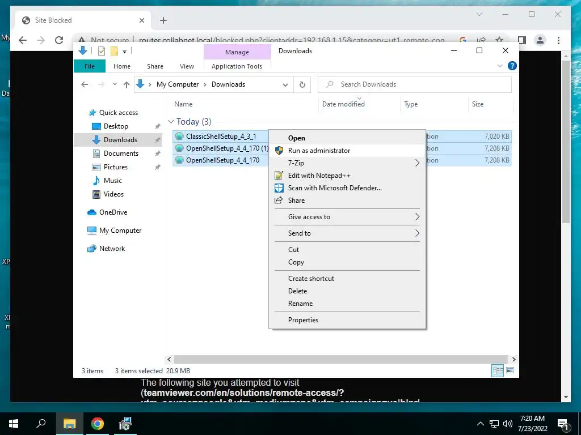Select Documents in navigation pane
Viewport: 581px width, 435px height.
click(121, 153)
